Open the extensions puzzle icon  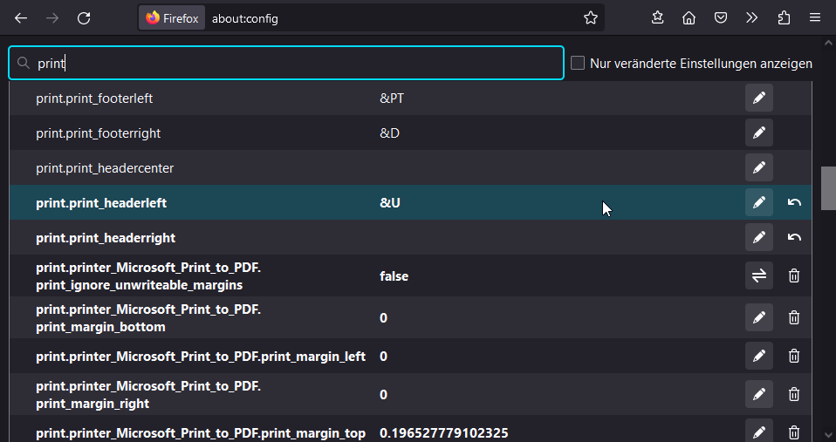784,17
